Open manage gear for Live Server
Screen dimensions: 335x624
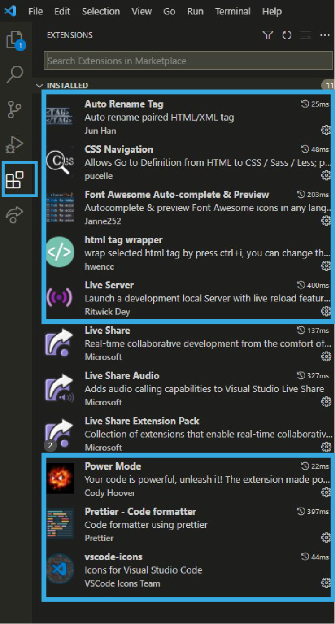click(326, 311)
